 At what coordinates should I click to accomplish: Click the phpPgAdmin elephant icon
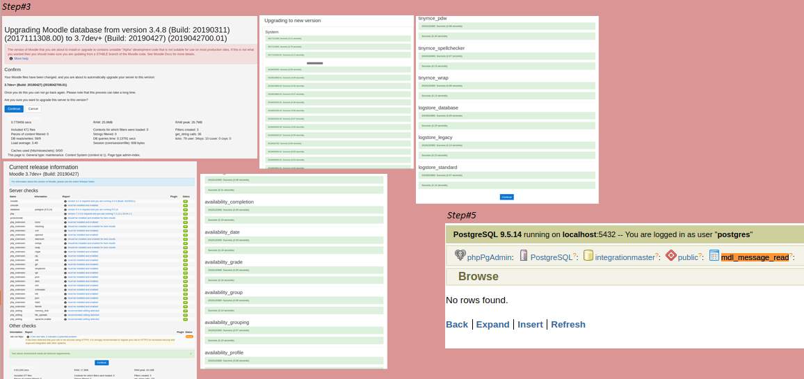click(x=460, y=255)
